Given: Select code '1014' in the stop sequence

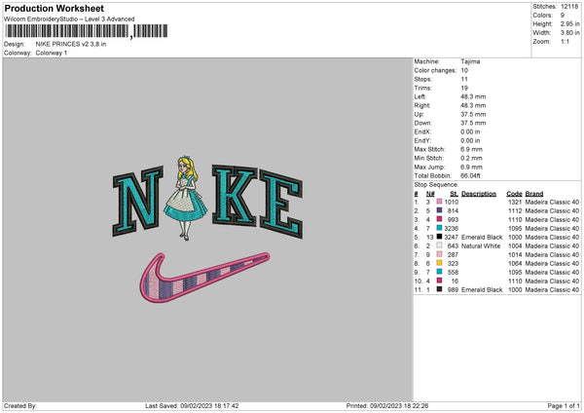Looking at the screenshot, I should [515, 255].
